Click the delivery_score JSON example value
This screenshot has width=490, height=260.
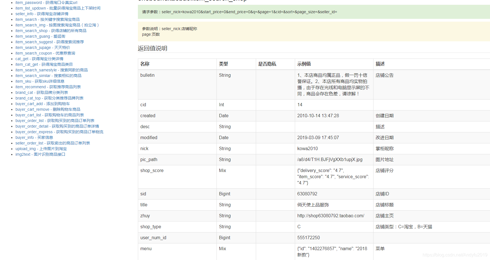[x=333, y=177]
